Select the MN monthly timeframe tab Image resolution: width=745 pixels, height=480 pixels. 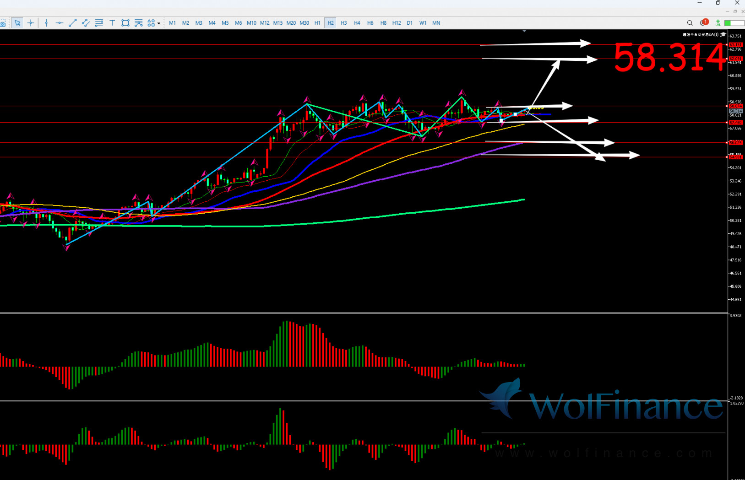(x=436, y=23)
